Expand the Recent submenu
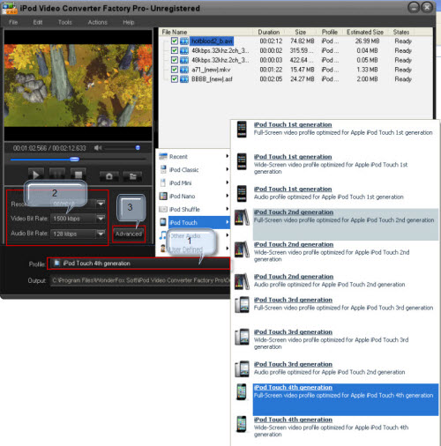This screenshot has width=441, height=446. 227,156
